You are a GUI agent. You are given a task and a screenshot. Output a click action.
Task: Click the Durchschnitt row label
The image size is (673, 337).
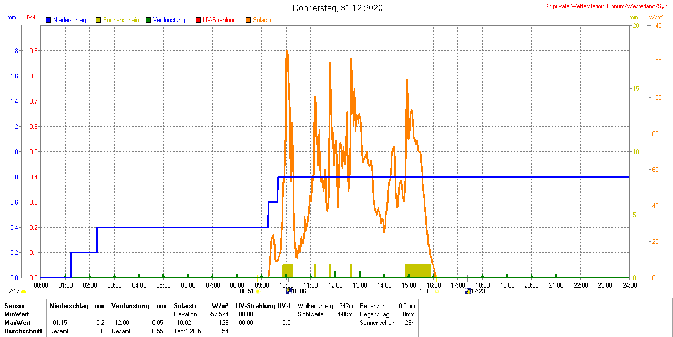[x=23, y=331]
